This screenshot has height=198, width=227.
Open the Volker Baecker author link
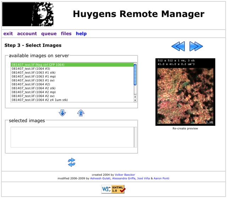click(x=126, y=175)
